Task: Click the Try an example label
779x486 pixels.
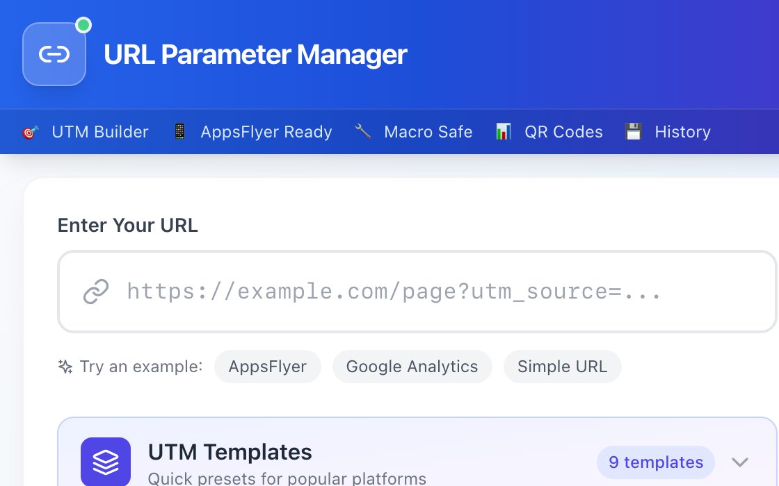Action: 141,367
